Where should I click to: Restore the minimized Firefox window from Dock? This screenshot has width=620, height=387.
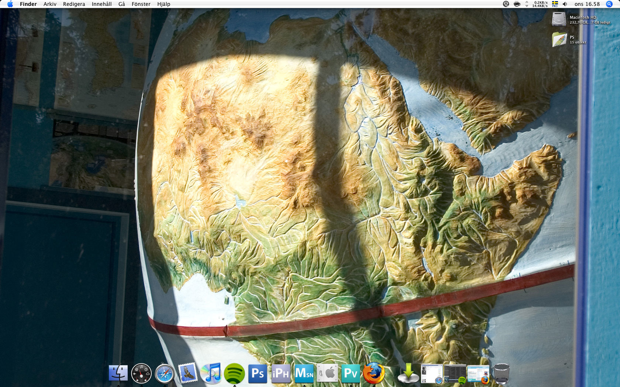(478, 374)
